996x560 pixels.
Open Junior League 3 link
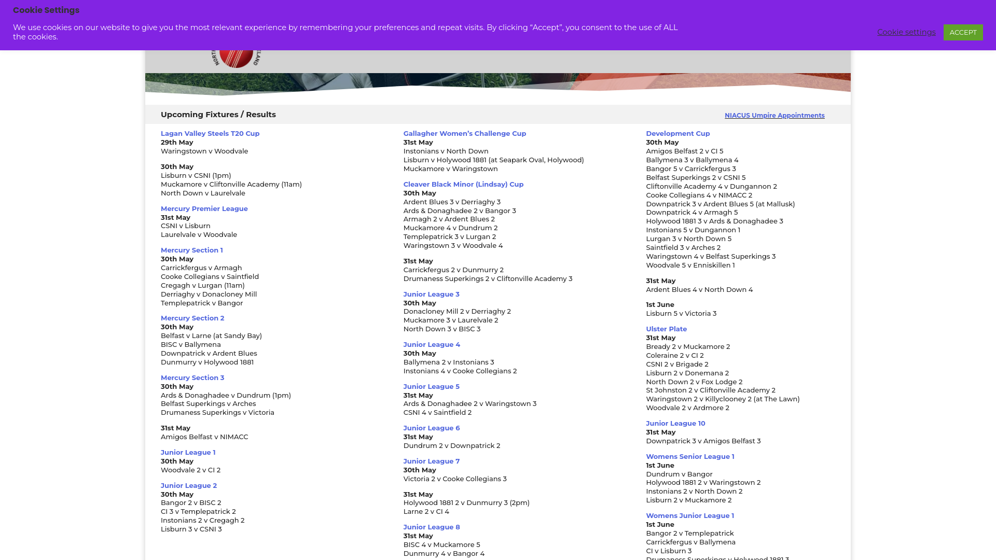432,294
